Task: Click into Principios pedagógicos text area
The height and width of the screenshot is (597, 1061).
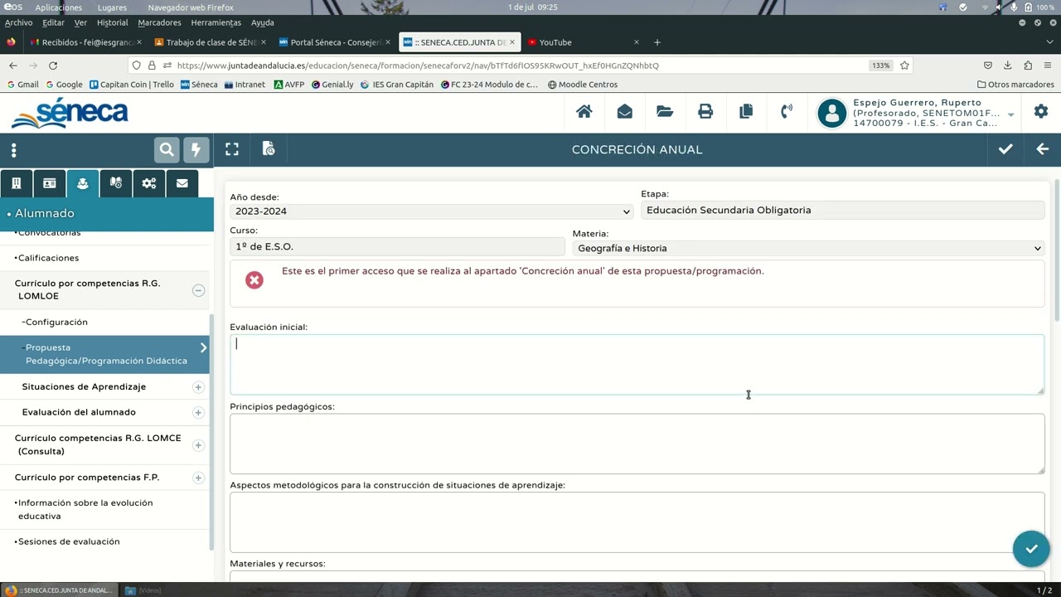Action: tap(637, 444)
